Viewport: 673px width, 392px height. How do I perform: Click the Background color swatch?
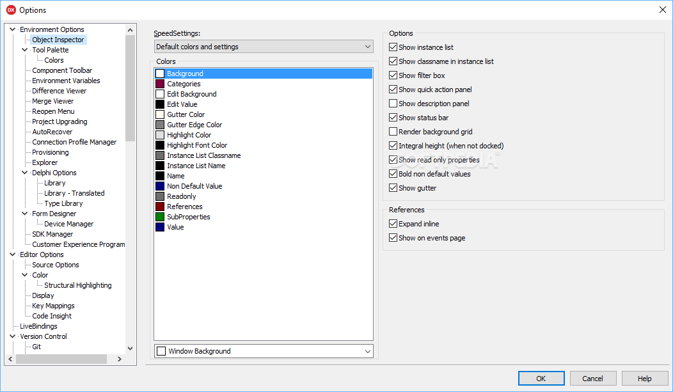click(160, 74)
